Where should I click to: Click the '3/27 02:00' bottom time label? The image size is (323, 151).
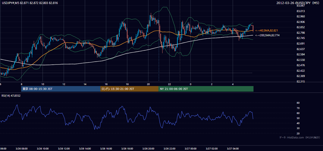[212, 149]
